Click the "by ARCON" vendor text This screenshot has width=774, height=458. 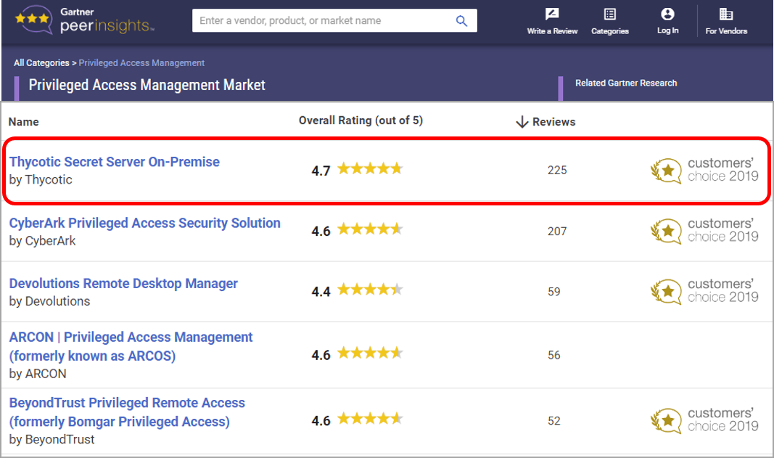click(38, 374)
